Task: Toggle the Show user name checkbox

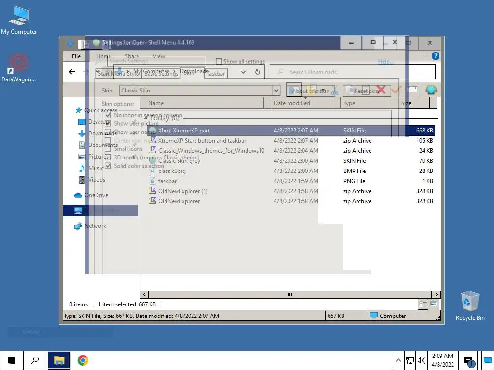Action: tap(108, 132)
